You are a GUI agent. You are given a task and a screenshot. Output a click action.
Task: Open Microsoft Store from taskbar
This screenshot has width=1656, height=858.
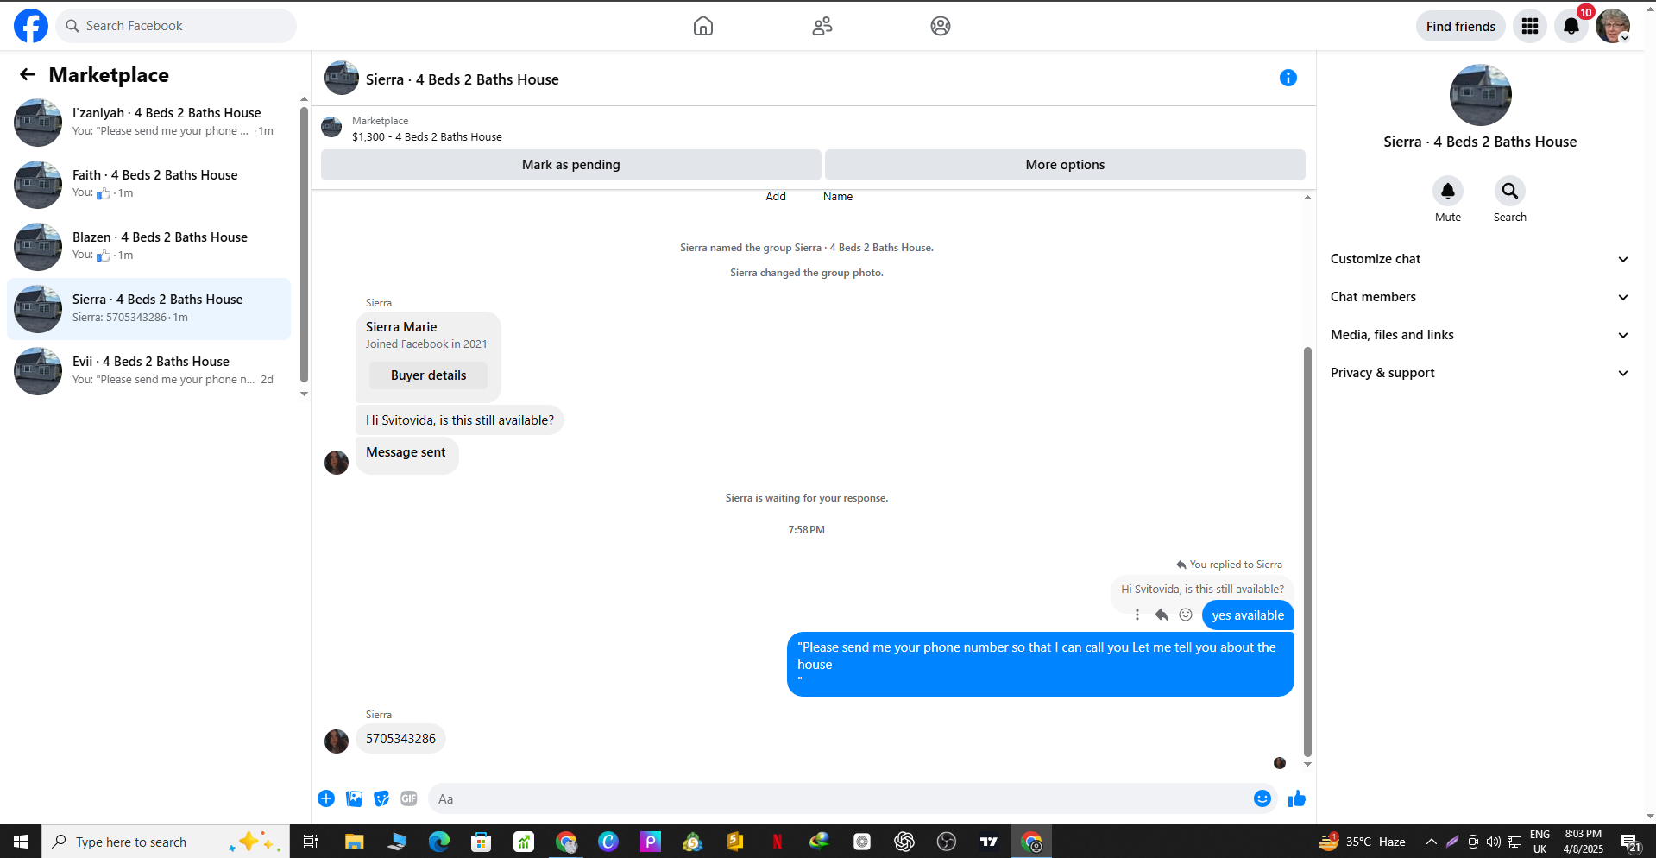tap(482, 842)
